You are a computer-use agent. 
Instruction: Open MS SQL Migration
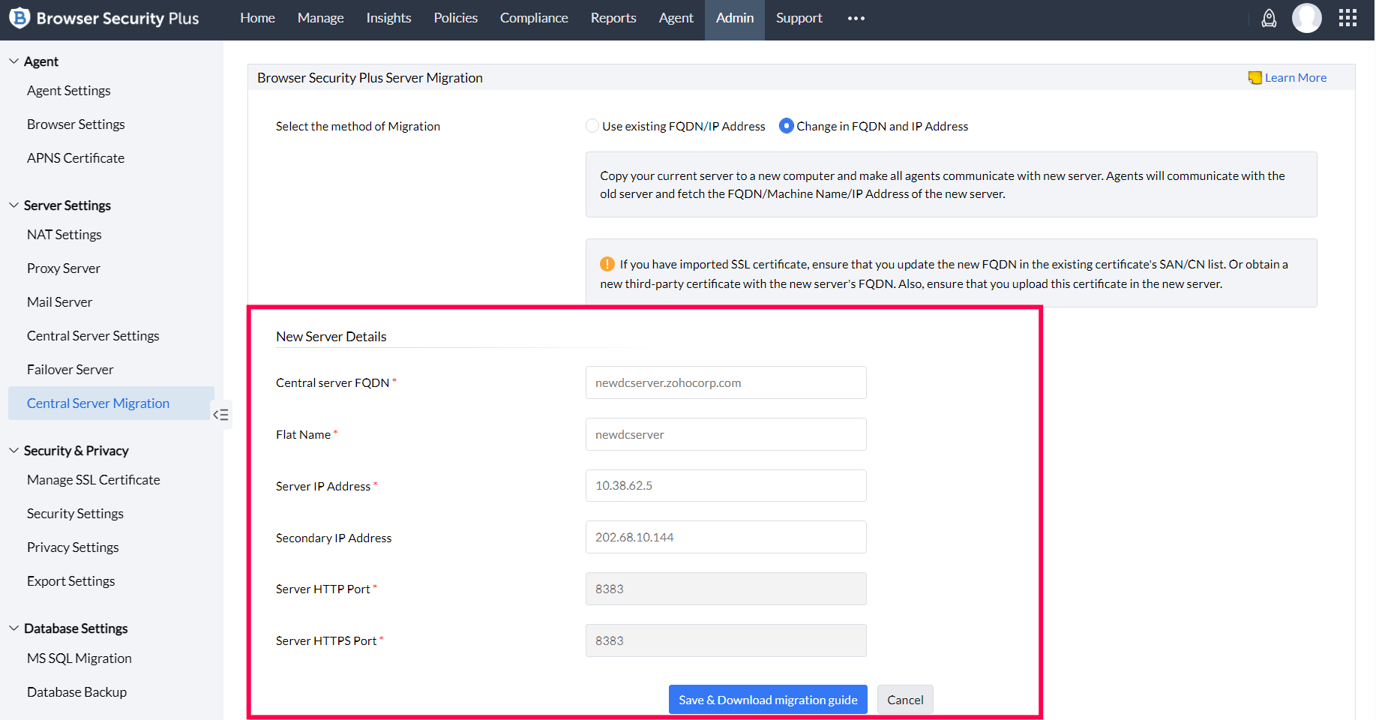coord(79,658)
